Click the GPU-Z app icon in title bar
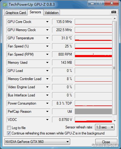The height and width of the screenshot is (149, 121). [5, 5]
